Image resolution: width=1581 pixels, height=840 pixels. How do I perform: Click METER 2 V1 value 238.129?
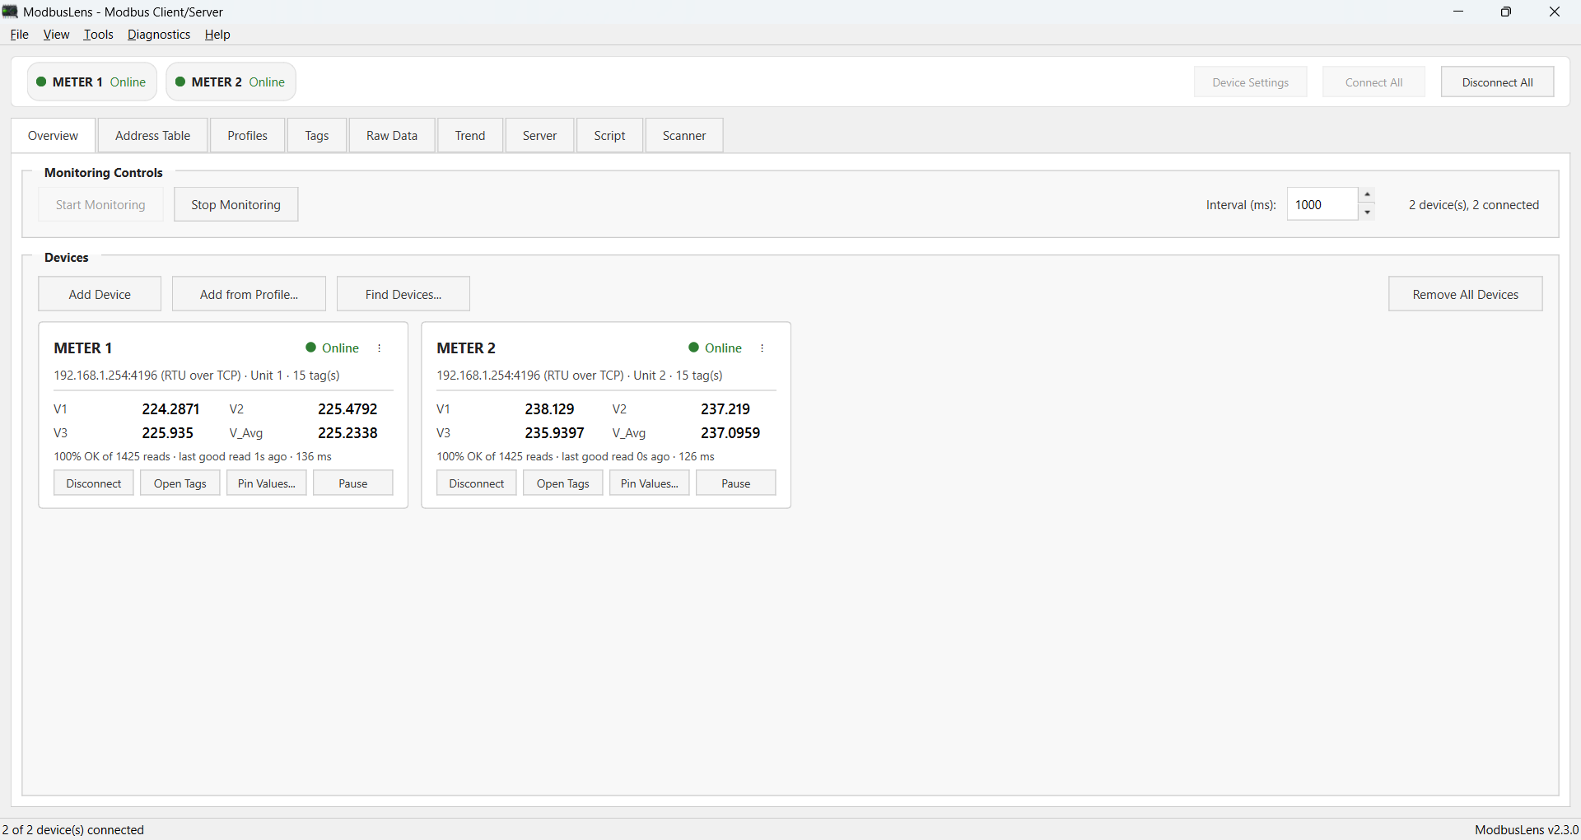click(x=550, y=409)
